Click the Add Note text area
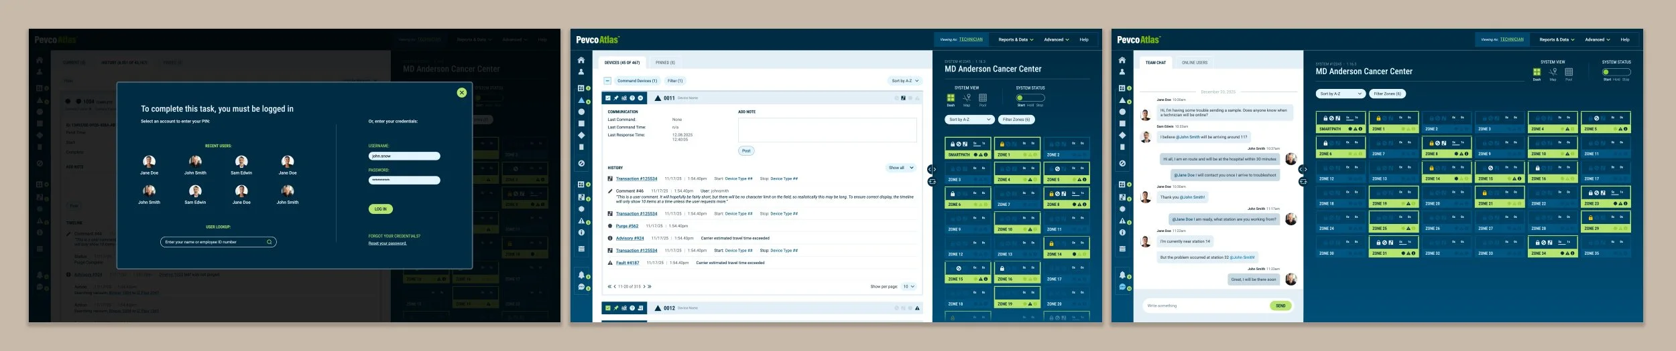 coord(827,130)
